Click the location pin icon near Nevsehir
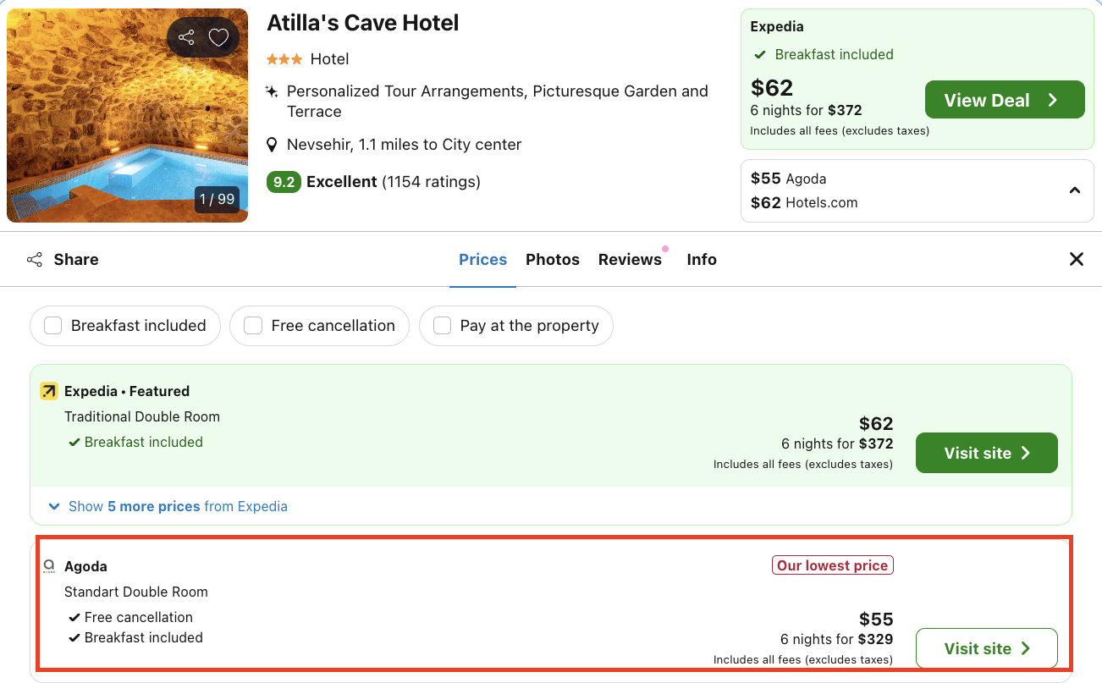1102x694 pixels. pyautogui.click(x=272, y=144)
